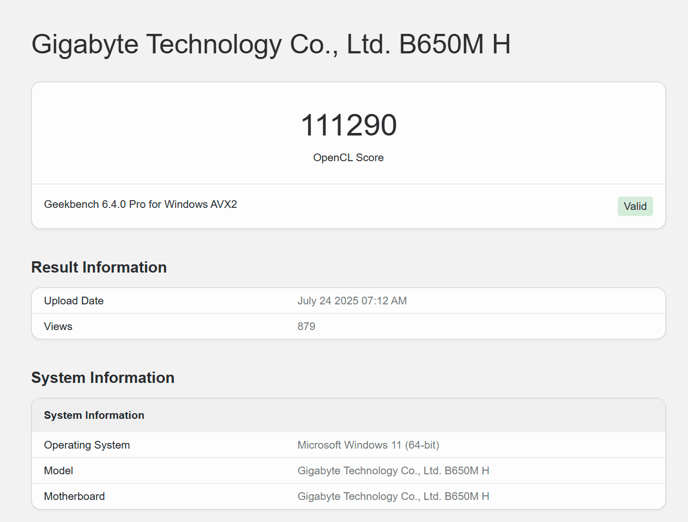Click the bold System Information table header
The height and width of the screenshot is (522, 688).
(x=94, y=415)
